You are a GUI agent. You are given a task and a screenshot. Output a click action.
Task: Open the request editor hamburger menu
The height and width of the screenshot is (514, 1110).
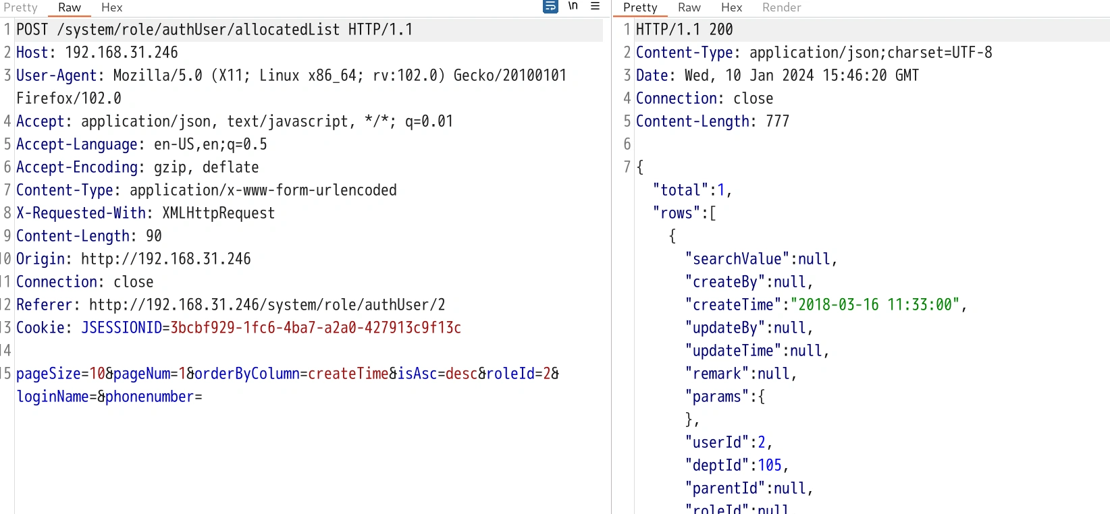click(x=595, y=7)
